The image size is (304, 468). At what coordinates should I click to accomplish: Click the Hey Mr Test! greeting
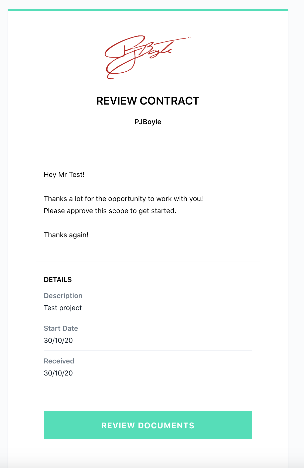(x=64, y=175)
